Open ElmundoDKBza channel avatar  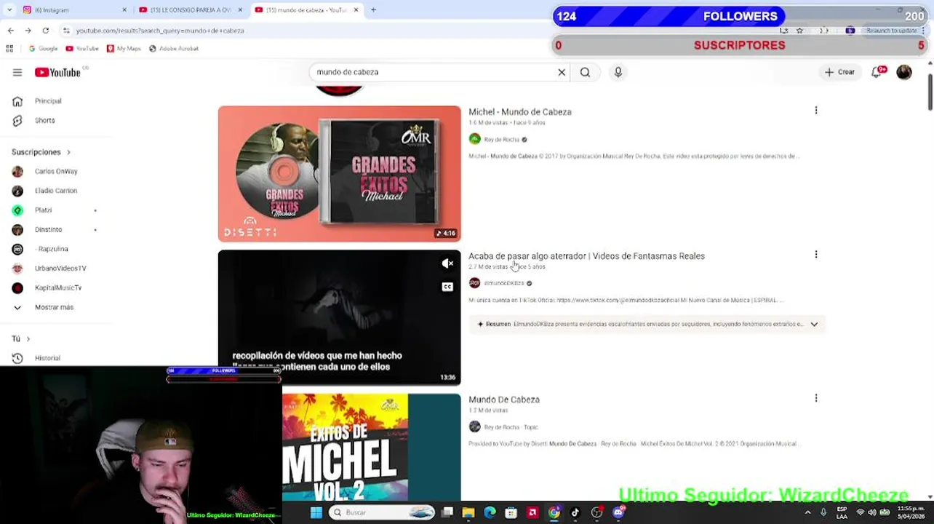click(475, 283)
